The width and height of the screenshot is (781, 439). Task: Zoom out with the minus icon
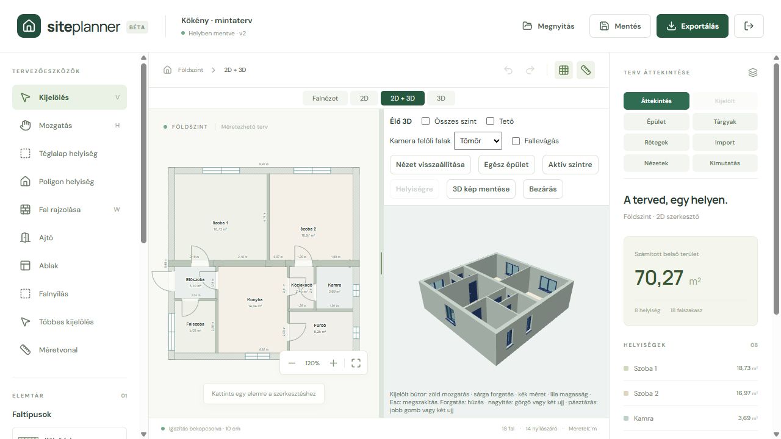[x=292, y=363]
